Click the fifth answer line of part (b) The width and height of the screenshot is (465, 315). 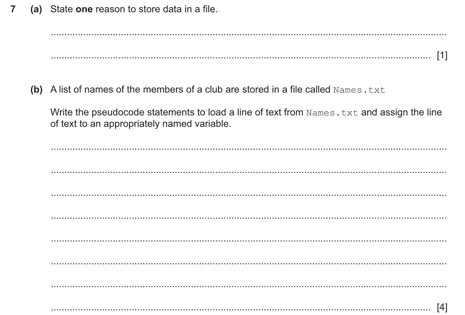tap(248, 241)
